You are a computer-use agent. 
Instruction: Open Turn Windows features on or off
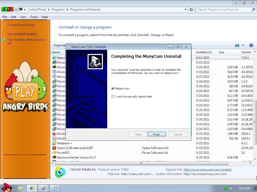pyautogui.click(x=27, y=41)
